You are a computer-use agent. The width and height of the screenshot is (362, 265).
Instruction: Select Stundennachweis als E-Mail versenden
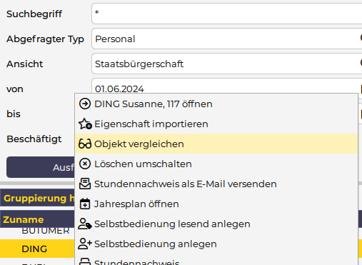[x=216, y=184]
